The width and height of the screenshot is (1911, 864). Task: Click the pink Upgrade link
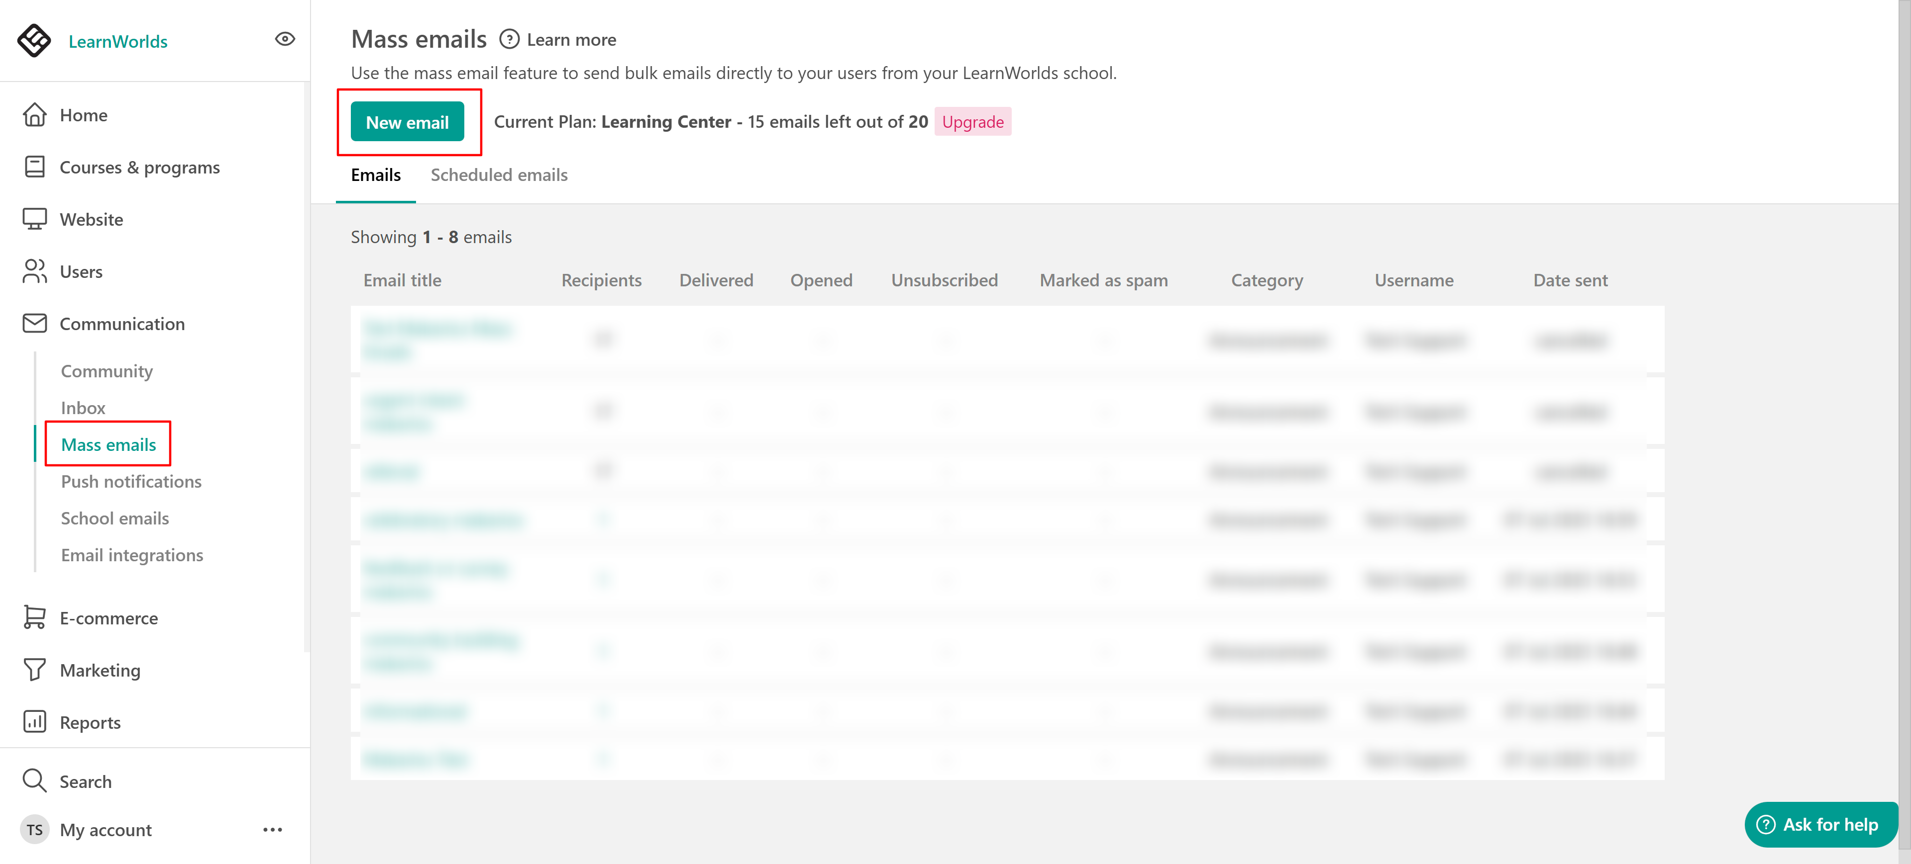click(972, 122)
